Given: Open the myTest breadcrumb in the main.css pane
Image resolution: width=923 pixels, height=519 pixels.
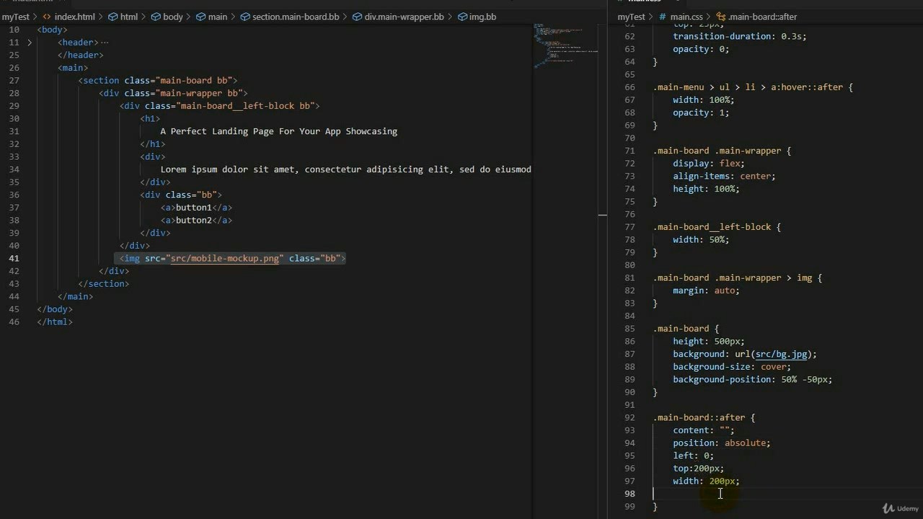Looking at the screenshot, I should [x=632, y=17].
